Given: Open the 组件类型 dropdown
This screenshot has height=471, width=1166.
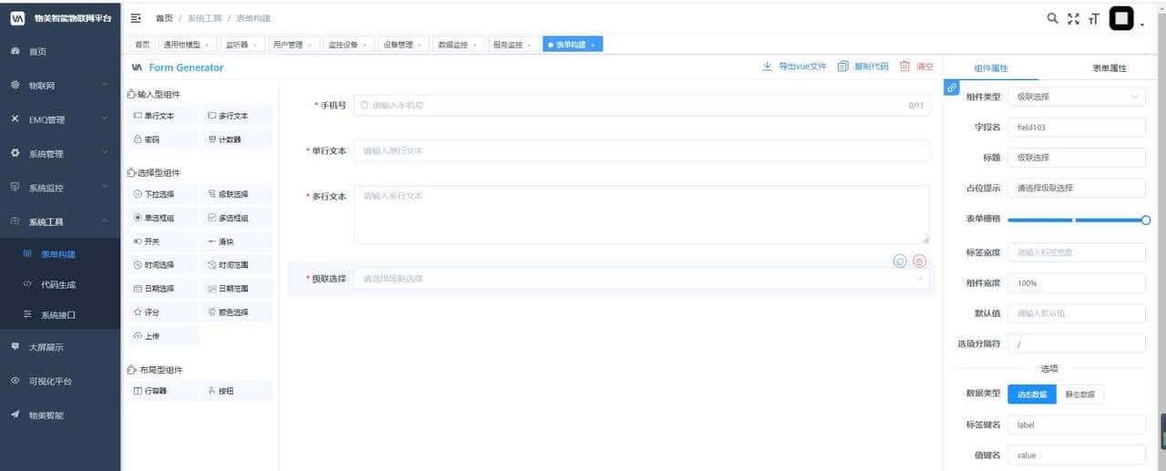Looking at the screenshot, I should [1077, 97].
